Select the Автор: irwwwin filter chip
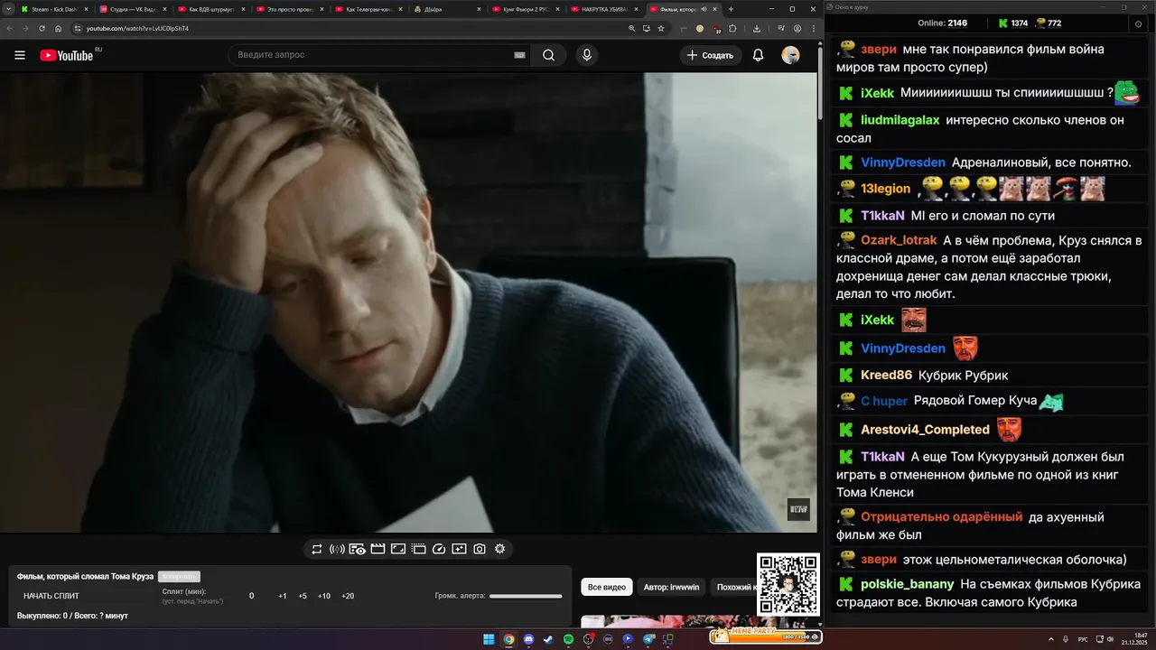Image resolution: width=1156 pixels, height=650 pixels. pyautogui.click(x=671, y=587)
